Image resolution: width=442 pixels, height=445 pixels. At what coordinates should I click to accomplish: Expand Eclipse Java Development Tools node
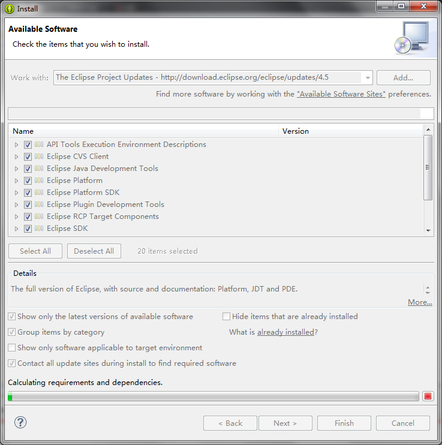[16, 169]
